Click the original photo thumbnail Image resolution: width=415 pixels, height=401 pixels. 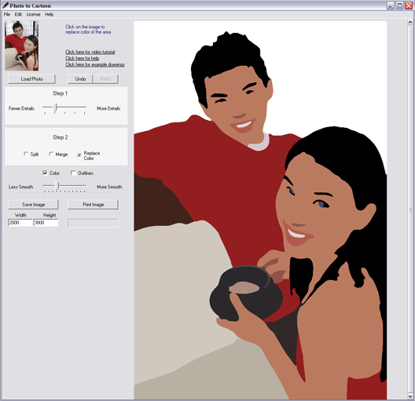[22, 46]
